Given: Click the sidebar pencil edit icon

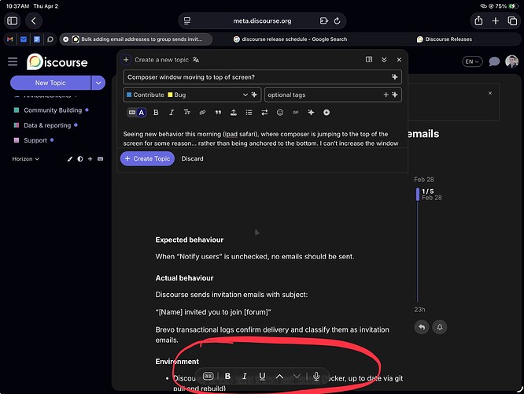Looking at the screenshot, I should (69, 159).
